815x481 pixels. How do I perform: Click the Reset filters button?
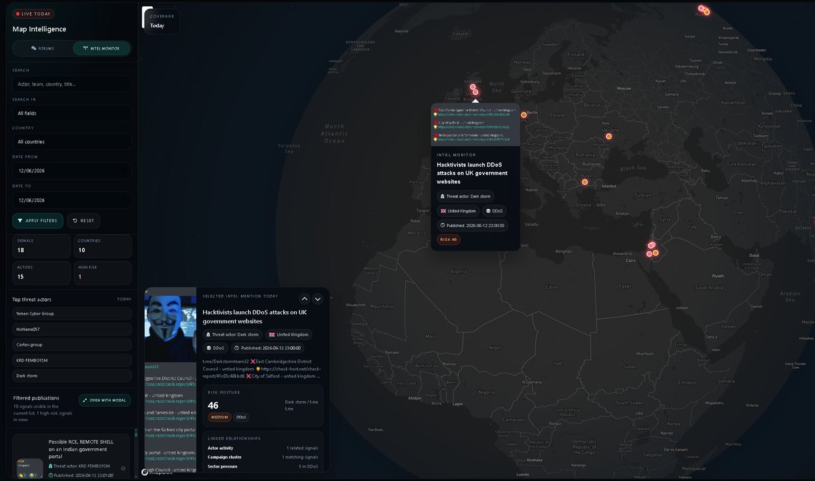[x=84, y=221]
